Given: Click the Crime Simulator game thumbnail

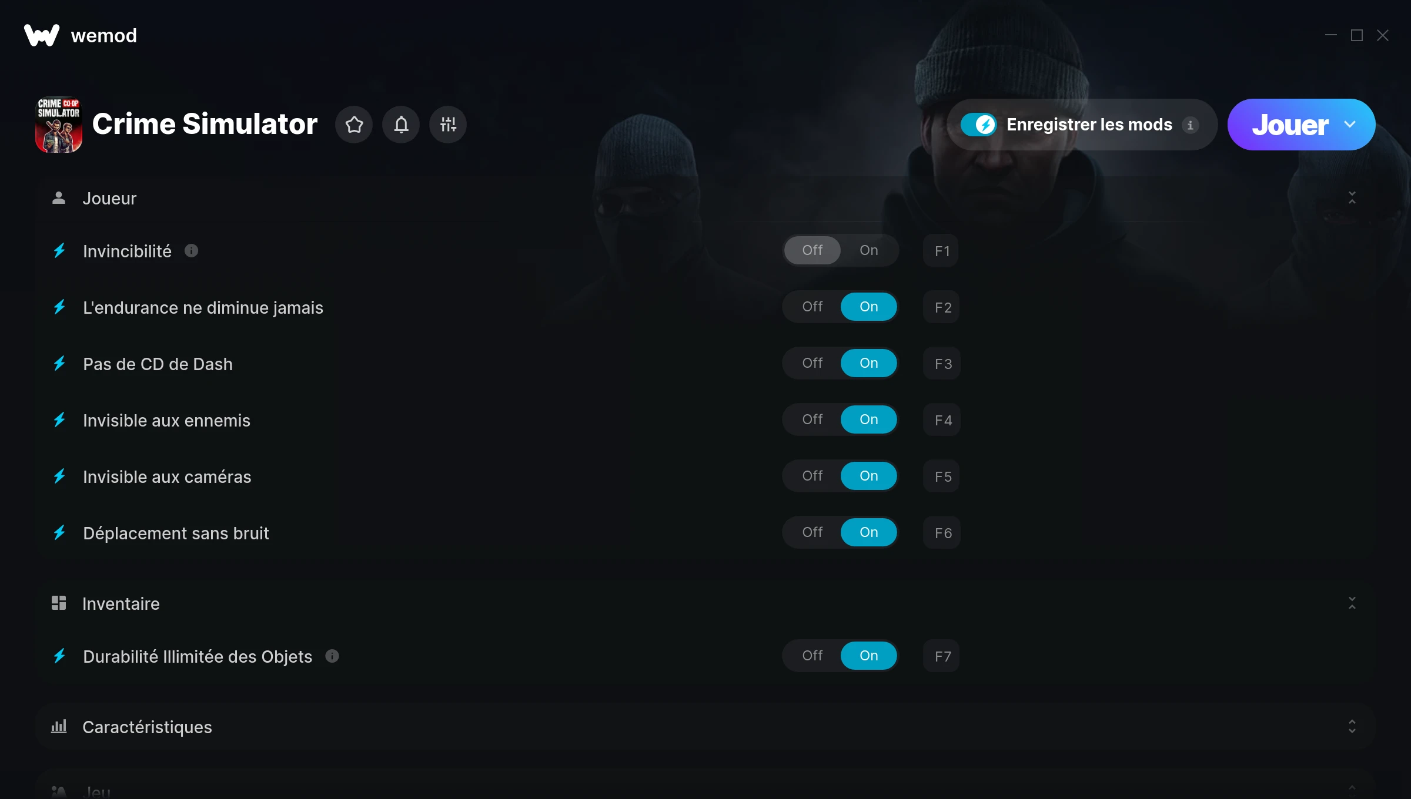Looking at the screenshot, I should 59,125.
